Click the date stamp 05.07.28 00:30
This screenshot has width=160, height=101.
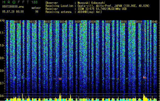click(x=13, y=12)
